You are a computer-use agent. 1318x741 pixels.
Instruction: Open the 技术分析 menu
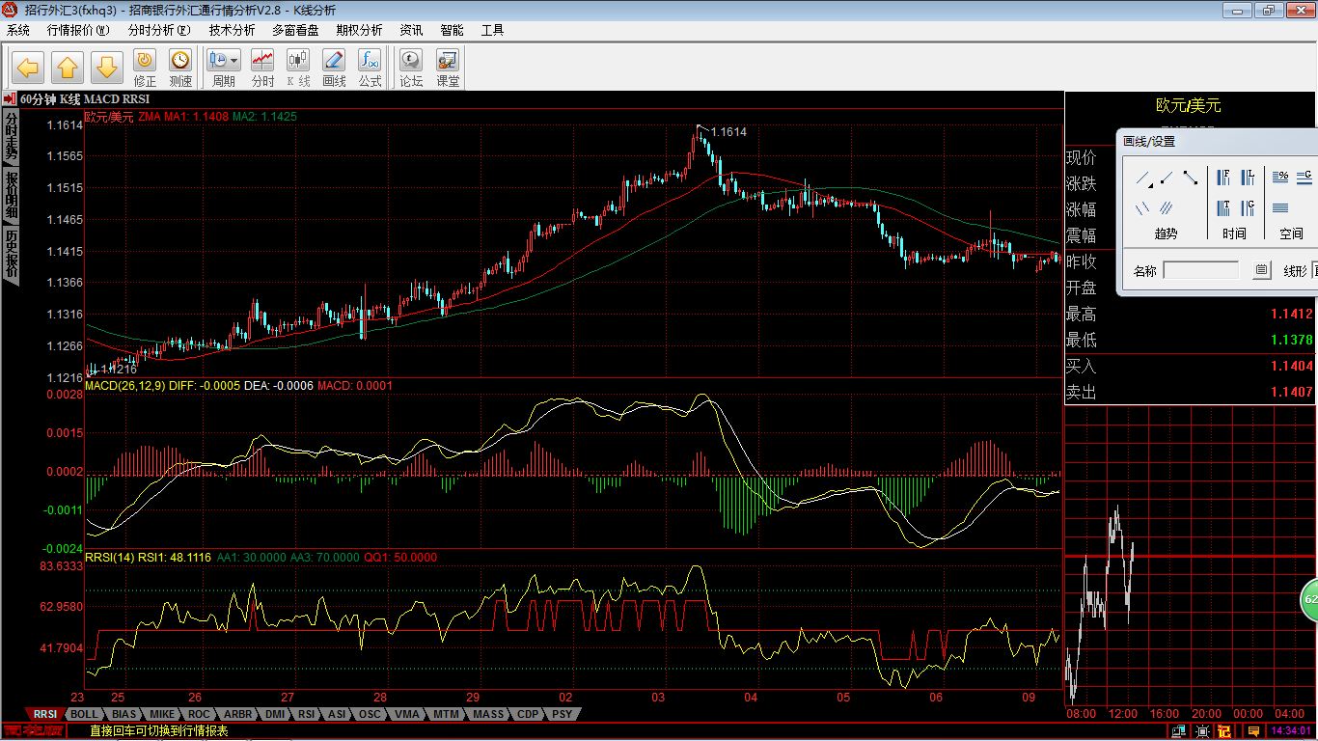pos(233,30)
